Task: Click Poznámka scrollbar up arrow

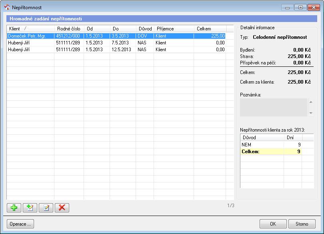Action: 311,102
